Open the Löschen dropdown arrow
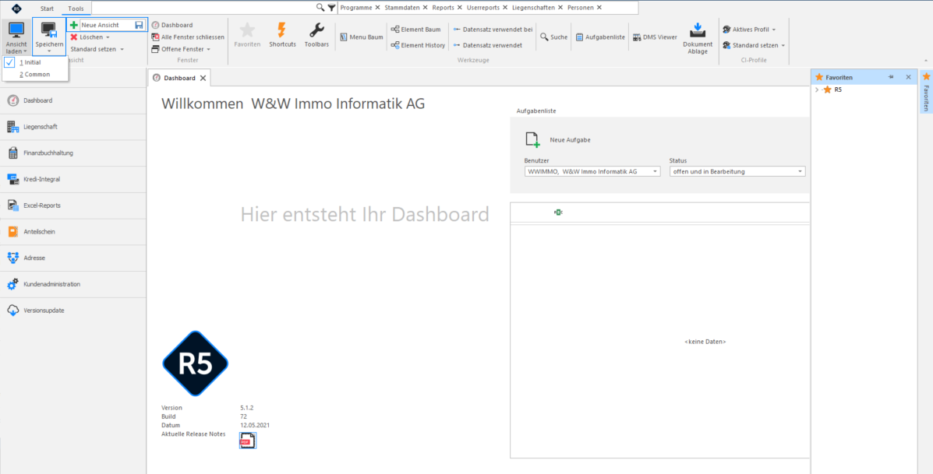Screen dimensions: 933x474 (108, 37)
